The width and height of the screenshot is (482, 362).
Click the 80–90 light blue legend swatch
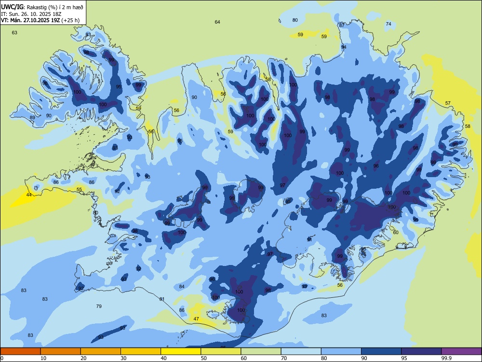tap(341, 351)
